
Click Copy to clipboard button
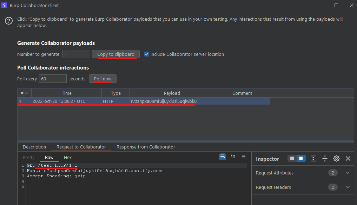(x=115, y=54)
